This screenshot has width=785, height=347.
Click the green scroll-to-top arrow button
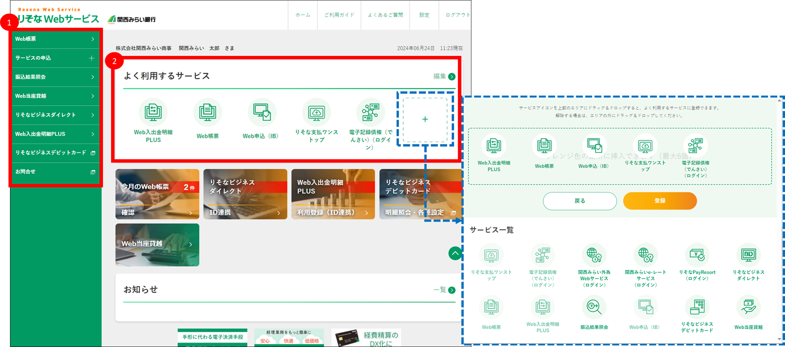pos(455,253)
